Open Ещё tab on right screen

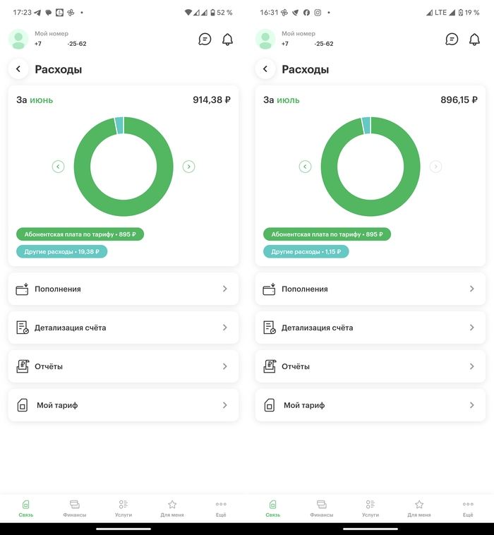coord(468,508)
